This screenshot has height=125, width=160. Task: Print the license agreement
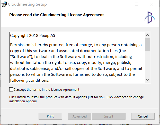[x=50, y=116]
